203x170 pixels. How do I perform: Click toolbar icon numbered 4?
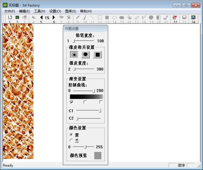(33, 17)
